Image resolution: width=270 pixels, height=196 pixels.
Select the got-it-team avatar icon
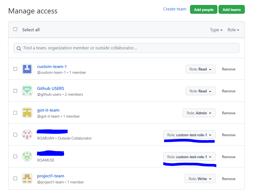coord(27,113)
